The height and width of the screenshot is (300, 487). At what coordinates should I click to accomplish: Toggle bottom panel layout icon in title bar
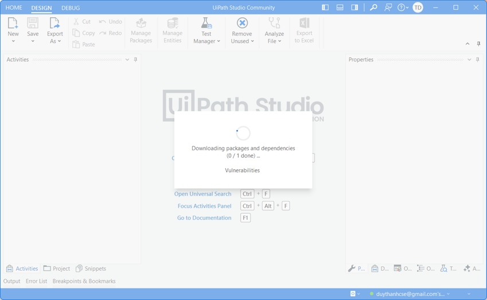340,7
